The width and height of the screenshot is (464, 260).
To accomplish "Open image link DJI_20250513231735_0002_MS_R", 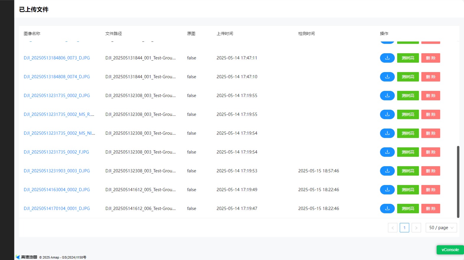I will (59, 114).
